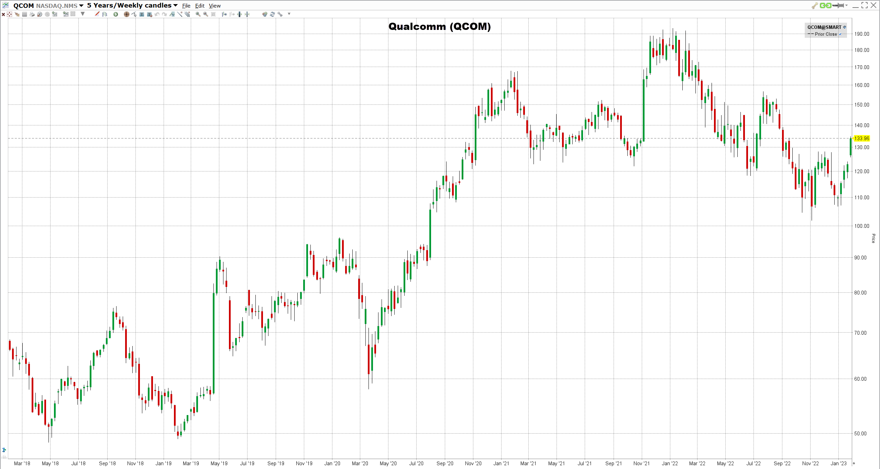
Task: Click the title-bar wrench configure icon
Action: [815, 5]
